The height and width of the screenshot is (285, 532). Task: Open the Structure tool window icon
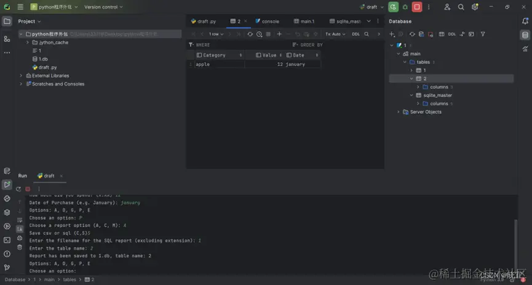(7, 39)
